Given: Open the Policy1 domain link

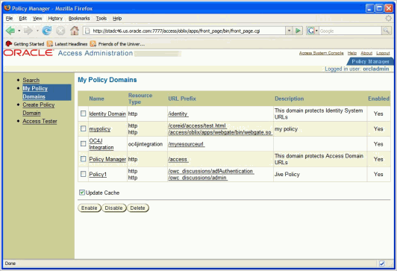Looking at the screenshot, I should pos(98,174).
